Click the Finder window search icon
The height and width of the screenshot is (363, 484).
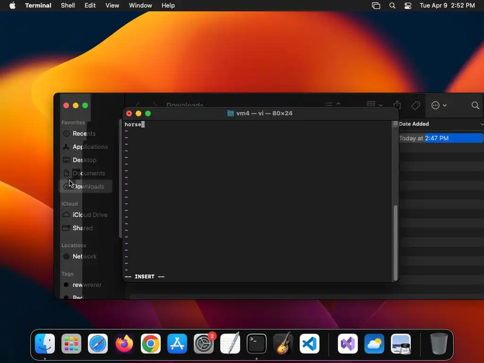click(x=475, y=105)
